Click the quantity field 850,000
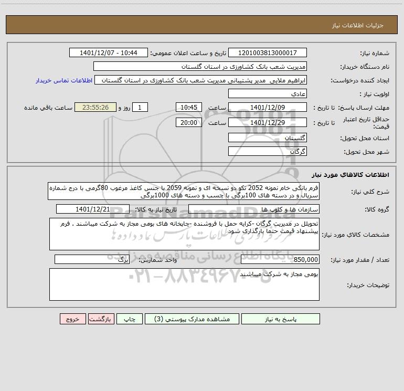404x391 pixels. coord(280,259)
